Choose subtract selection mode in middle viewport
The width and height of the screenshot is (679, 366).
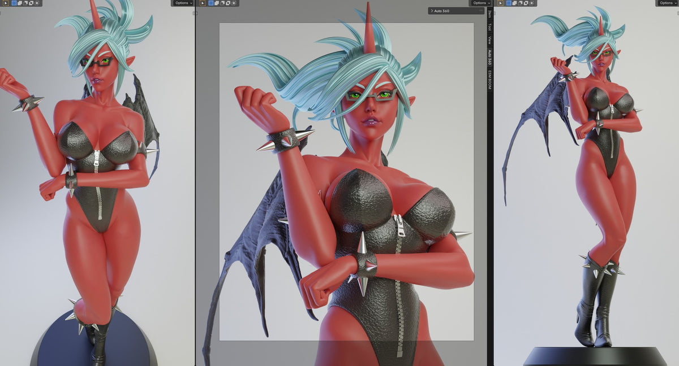pyautogui.click(x=222, y=3)
